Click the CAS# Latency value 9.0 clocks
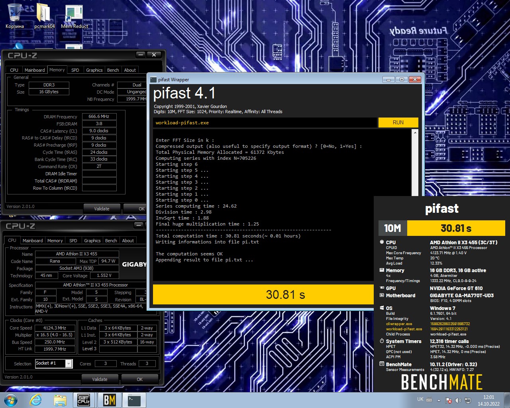510x408 pixels. coord(99,131)
